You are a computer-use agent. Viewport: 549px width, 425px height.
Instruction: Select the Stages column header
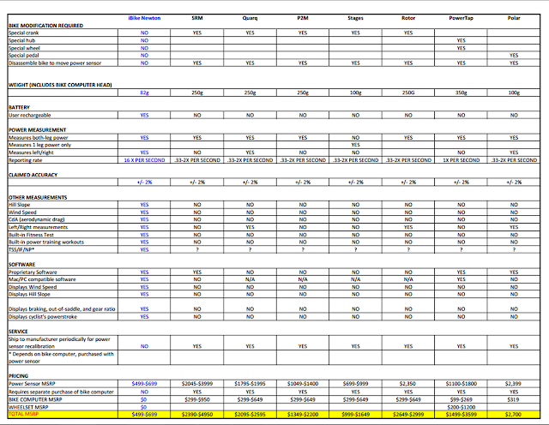click(355, 17)
